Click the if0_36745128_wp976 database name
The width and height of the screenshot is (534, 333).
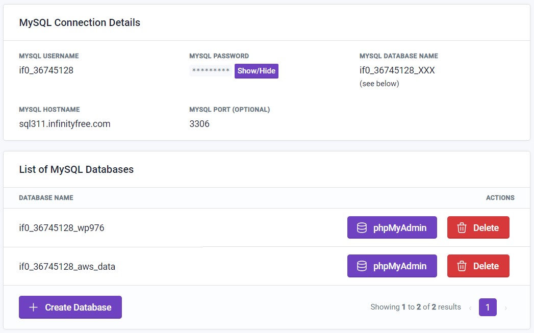point(62,227)
